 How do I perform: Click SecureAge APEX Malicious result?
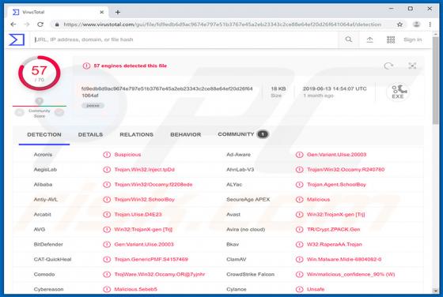click(318, 199)
